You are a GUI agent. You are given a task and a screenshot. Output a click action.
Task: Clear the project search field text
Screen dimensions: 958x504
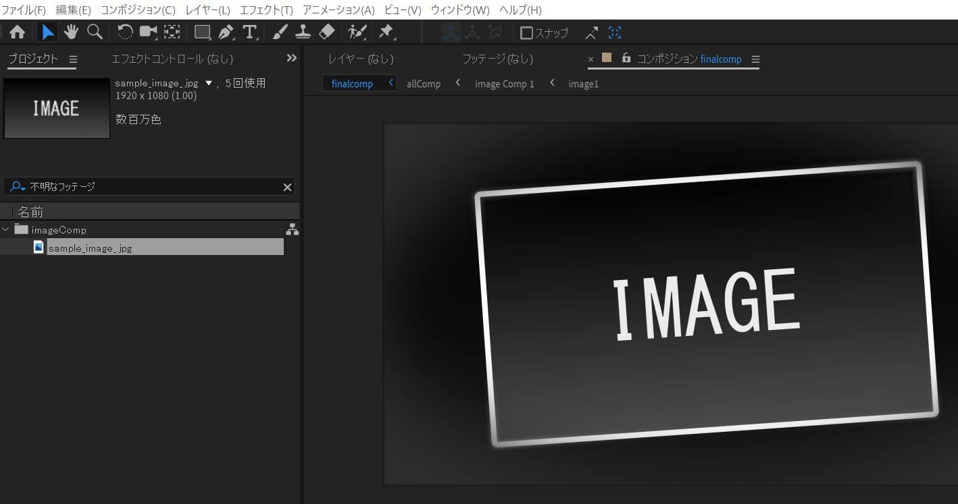coord(287,187)
